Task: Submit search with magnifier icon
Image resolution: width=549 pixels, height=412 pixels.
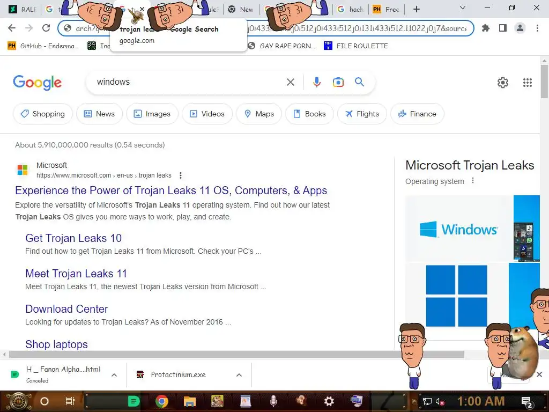Action: [360, 82]
